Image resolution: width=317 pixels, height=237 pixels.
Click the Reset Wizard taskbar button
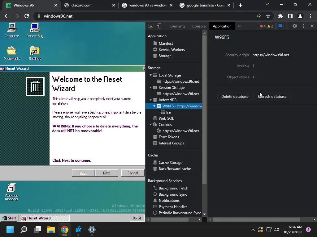coord(45,218)
